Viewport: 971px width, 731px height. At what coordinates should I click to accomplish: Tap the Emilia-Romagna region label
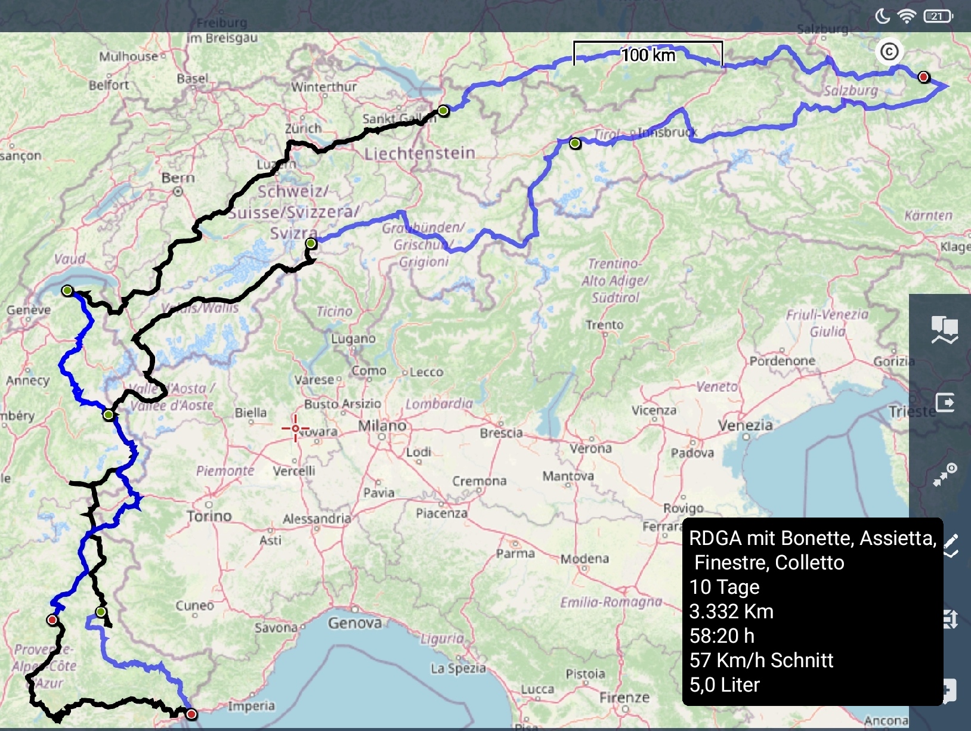(x=611, y=602)
